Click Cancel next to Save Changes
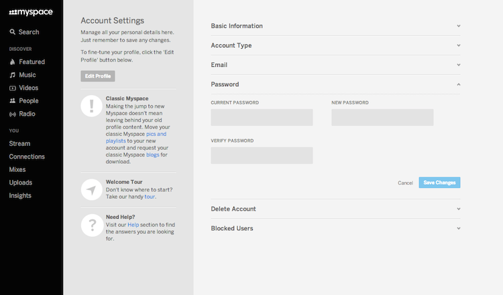 [x=406, y=183]
